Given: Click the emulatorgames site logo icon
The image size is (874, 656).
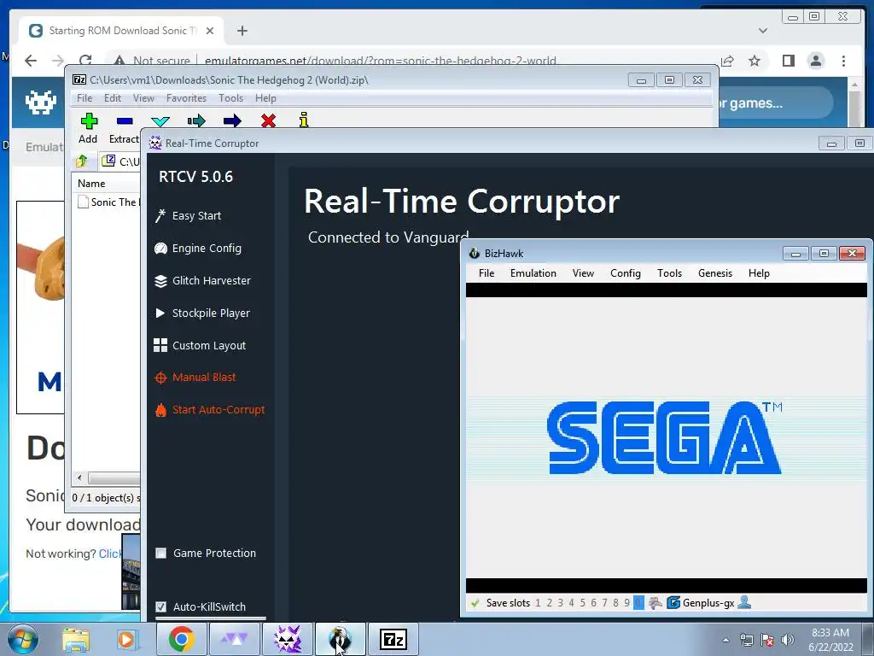Looking at the screenshot, I should 41,102.
